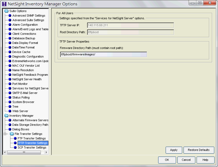Select Diagnostic Configuration in tree
This screenshot has width=218, height=167.
(28, 56)
